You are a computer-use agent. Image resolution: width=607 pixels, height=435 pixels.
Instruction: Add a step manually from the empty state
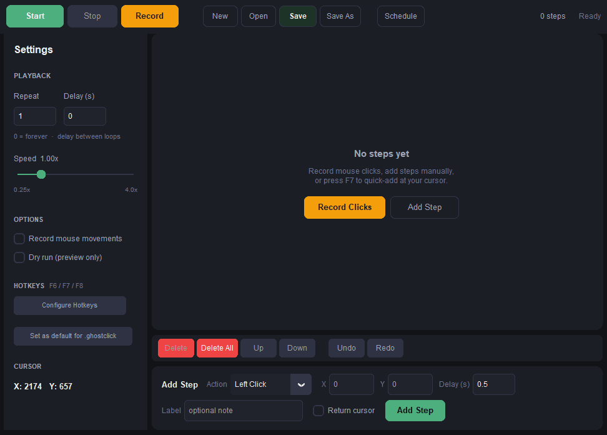[424, 207]
